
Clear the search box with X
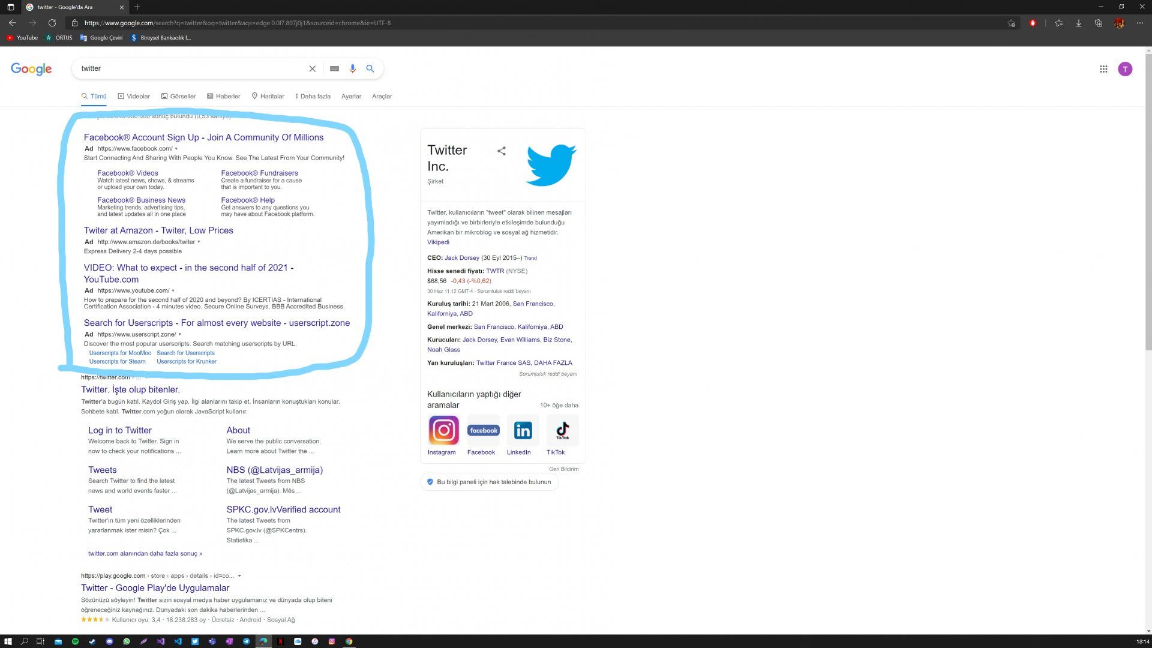[312, 68]
